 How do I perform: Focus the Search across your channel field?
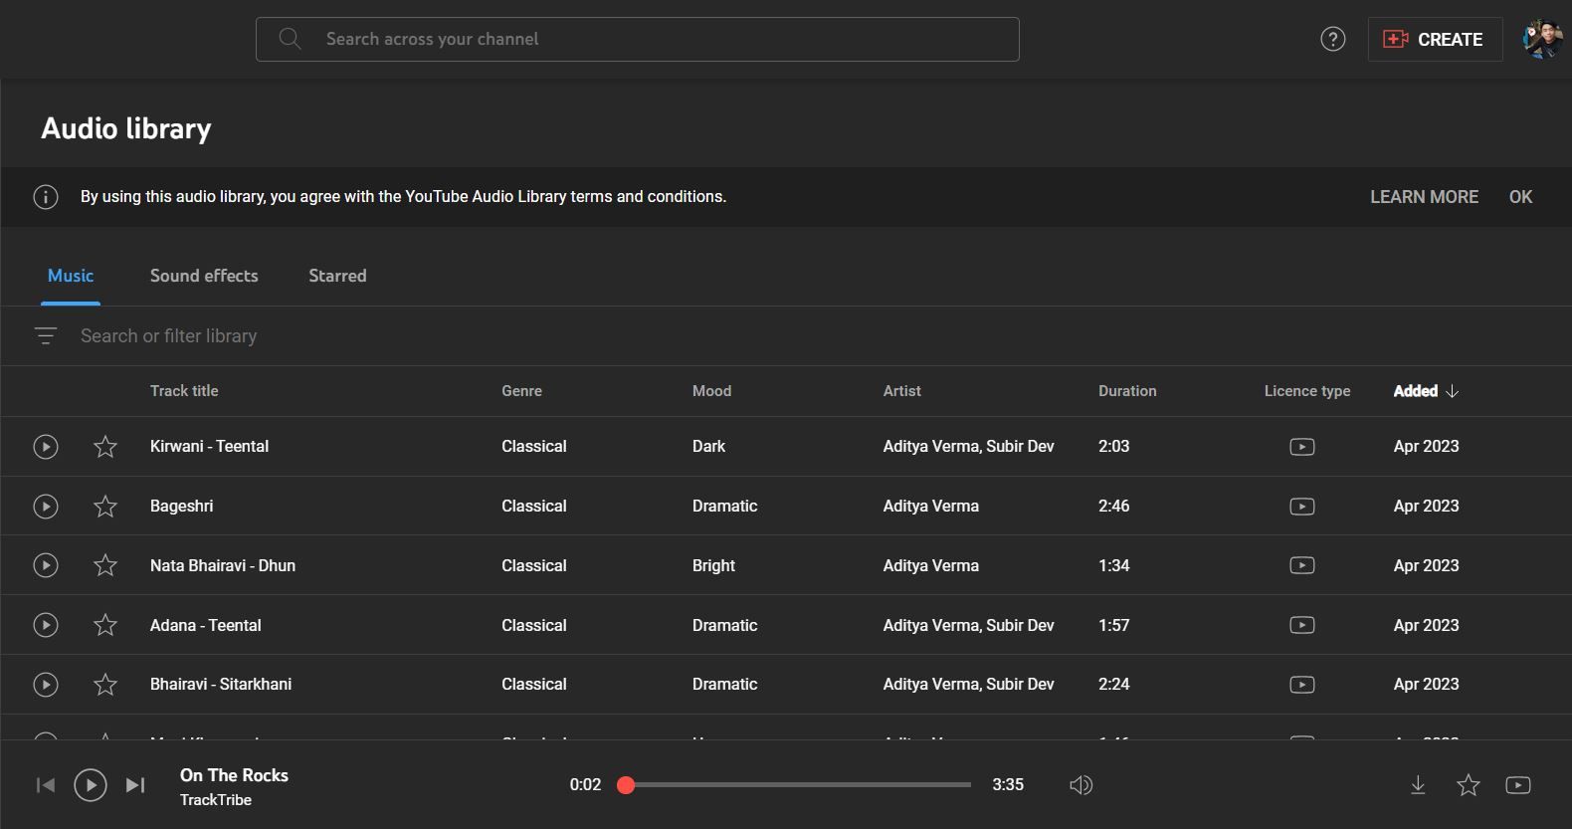(x=638, y=39)
